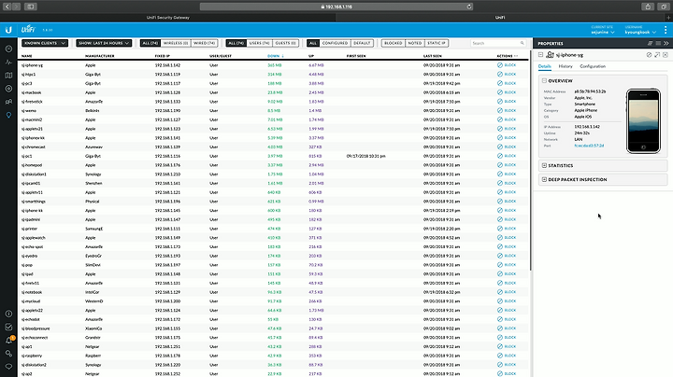Close the sj-iphone-yg properties card
The height and width of the screenshot is (377, 673).
(666, 55)
